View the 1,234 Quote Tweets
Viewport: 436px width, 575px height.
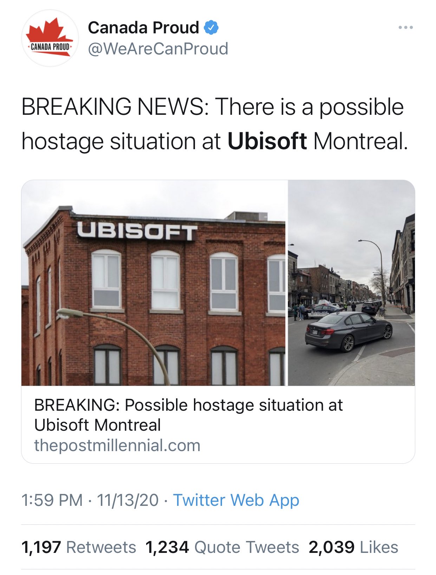[x=222, y=547]
